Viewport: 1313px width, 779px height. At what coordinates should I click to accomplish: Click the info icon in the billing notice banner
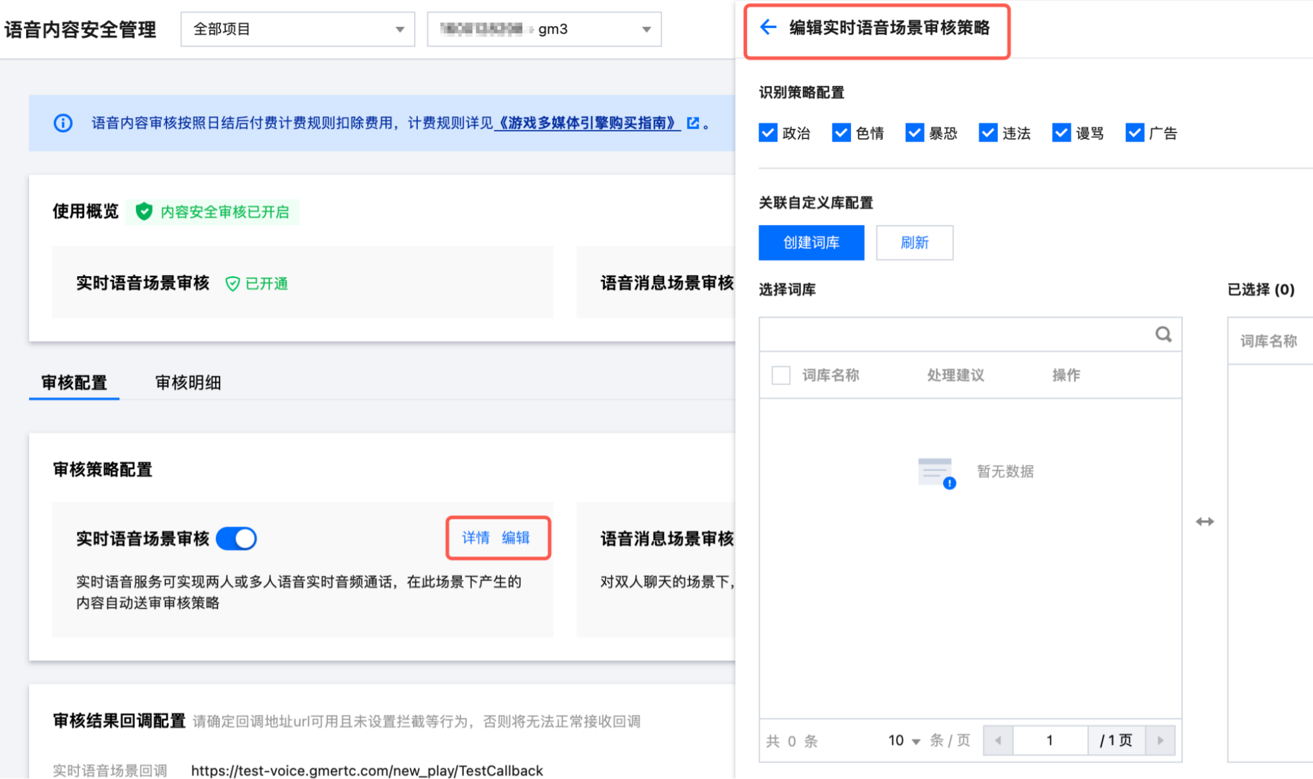click(63, 123)
